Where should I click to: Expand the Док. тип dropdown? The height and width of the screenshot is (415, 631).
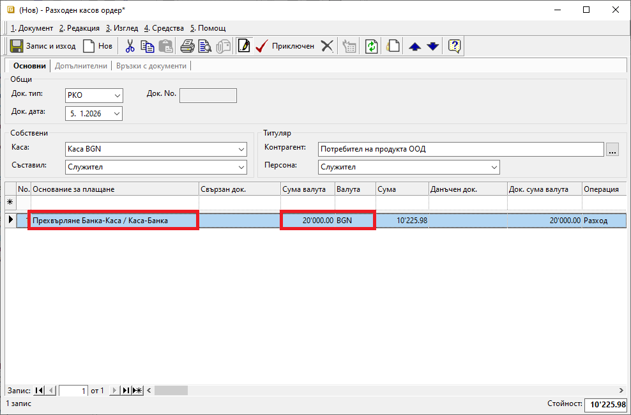pyautogui.click(x=117, y=96)
